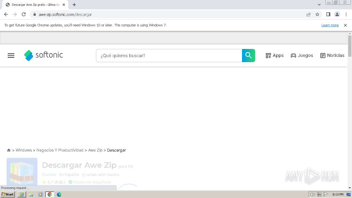Screen dimensions: 352x198
Task: Click the browser forward arrow
Action: (15, 14)
